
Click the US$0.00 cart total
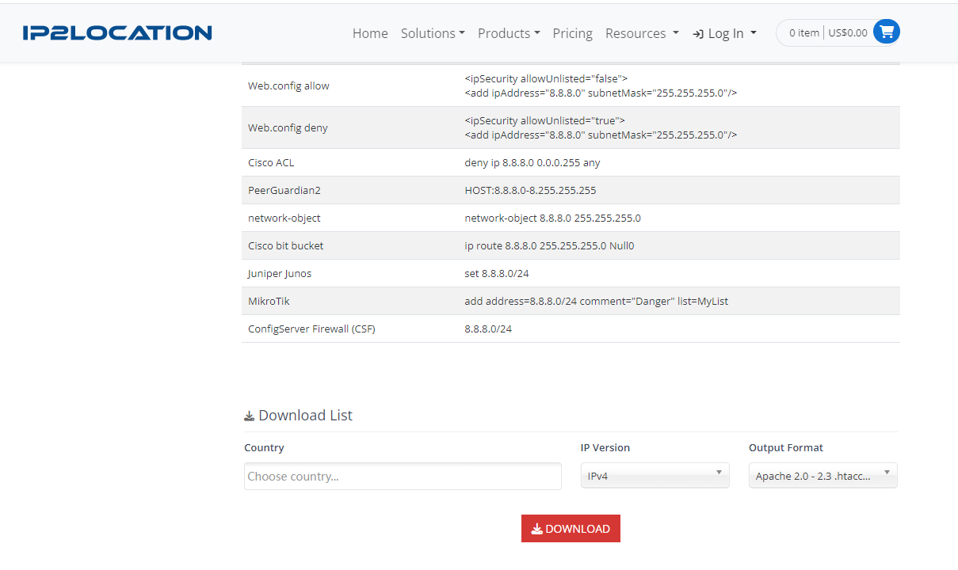pyautogui.click(x=848, y=33)
